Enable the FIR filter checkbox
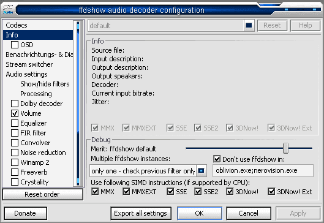This screenshot has width=324, height=223. [15, 133]
